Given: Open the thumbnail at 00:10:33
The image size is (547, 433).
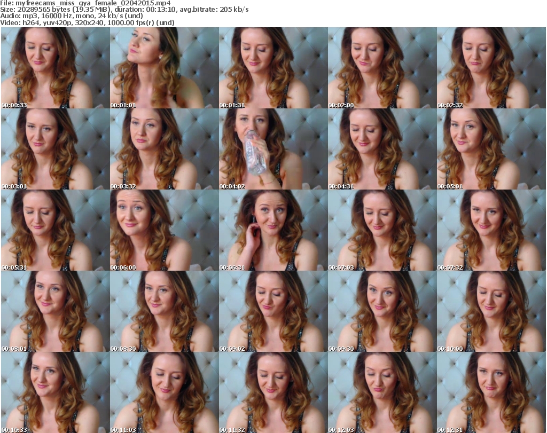Looking at the screenshot, I should tap(55, 392).
